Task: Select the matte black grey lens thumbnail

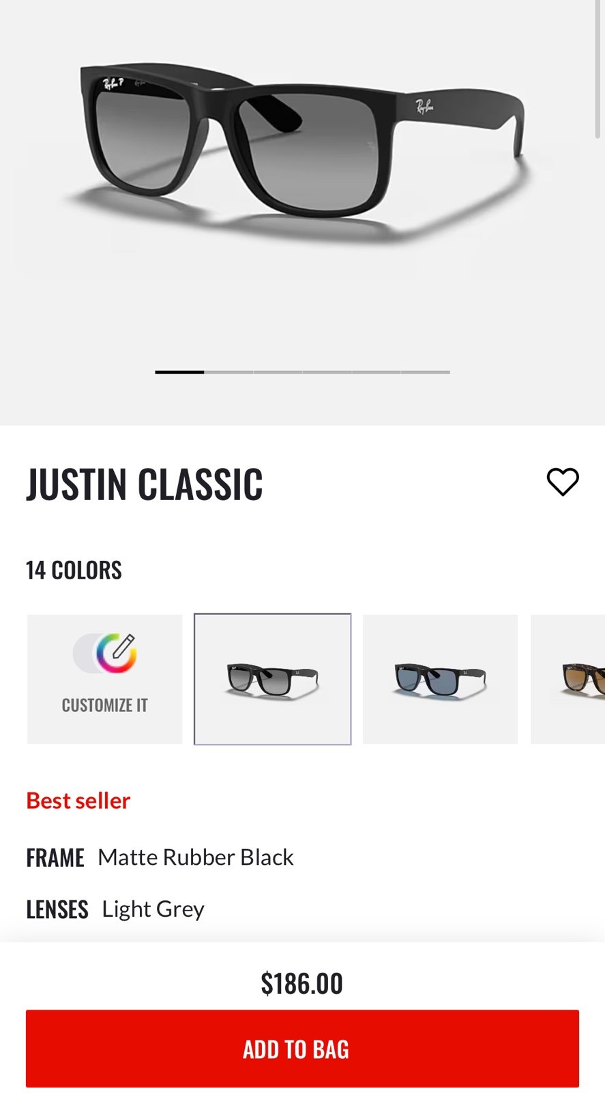Action: pos(273,679)
